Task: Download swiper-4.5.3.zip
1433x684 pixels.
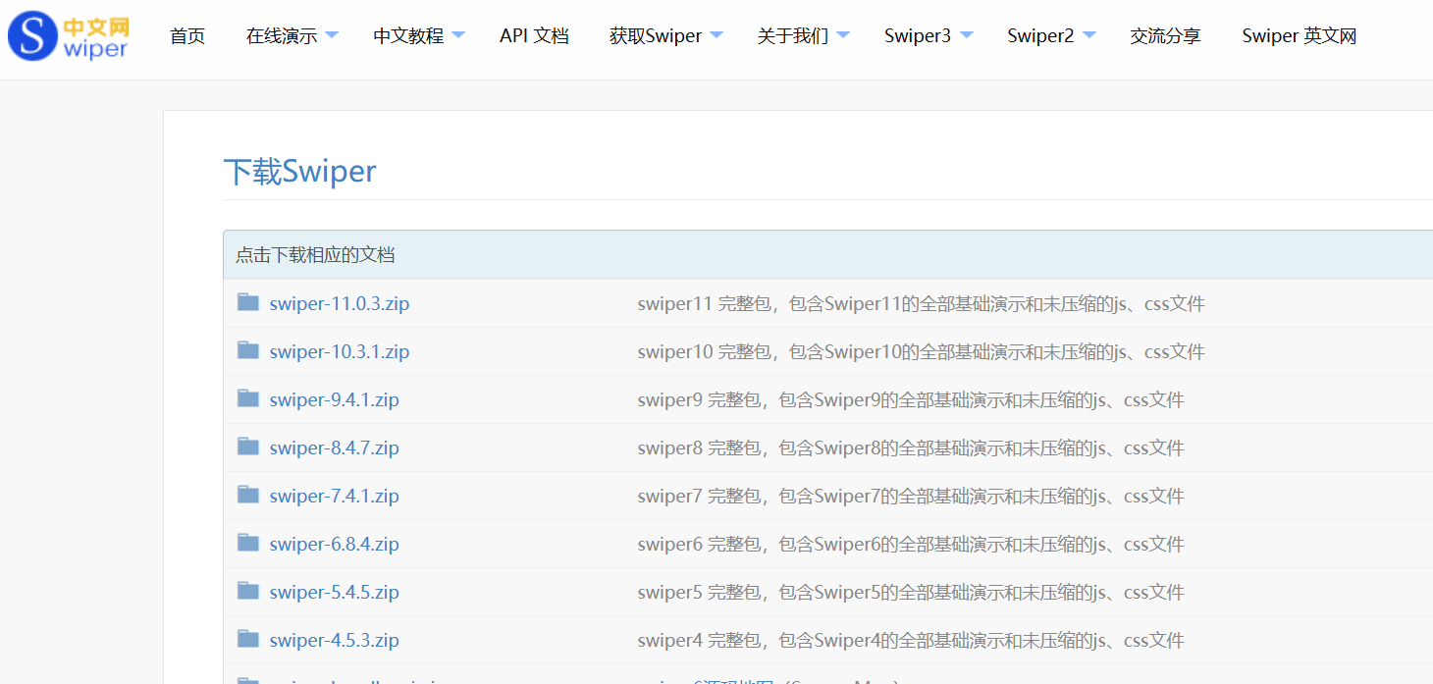Action: click(x=334, y=640)
